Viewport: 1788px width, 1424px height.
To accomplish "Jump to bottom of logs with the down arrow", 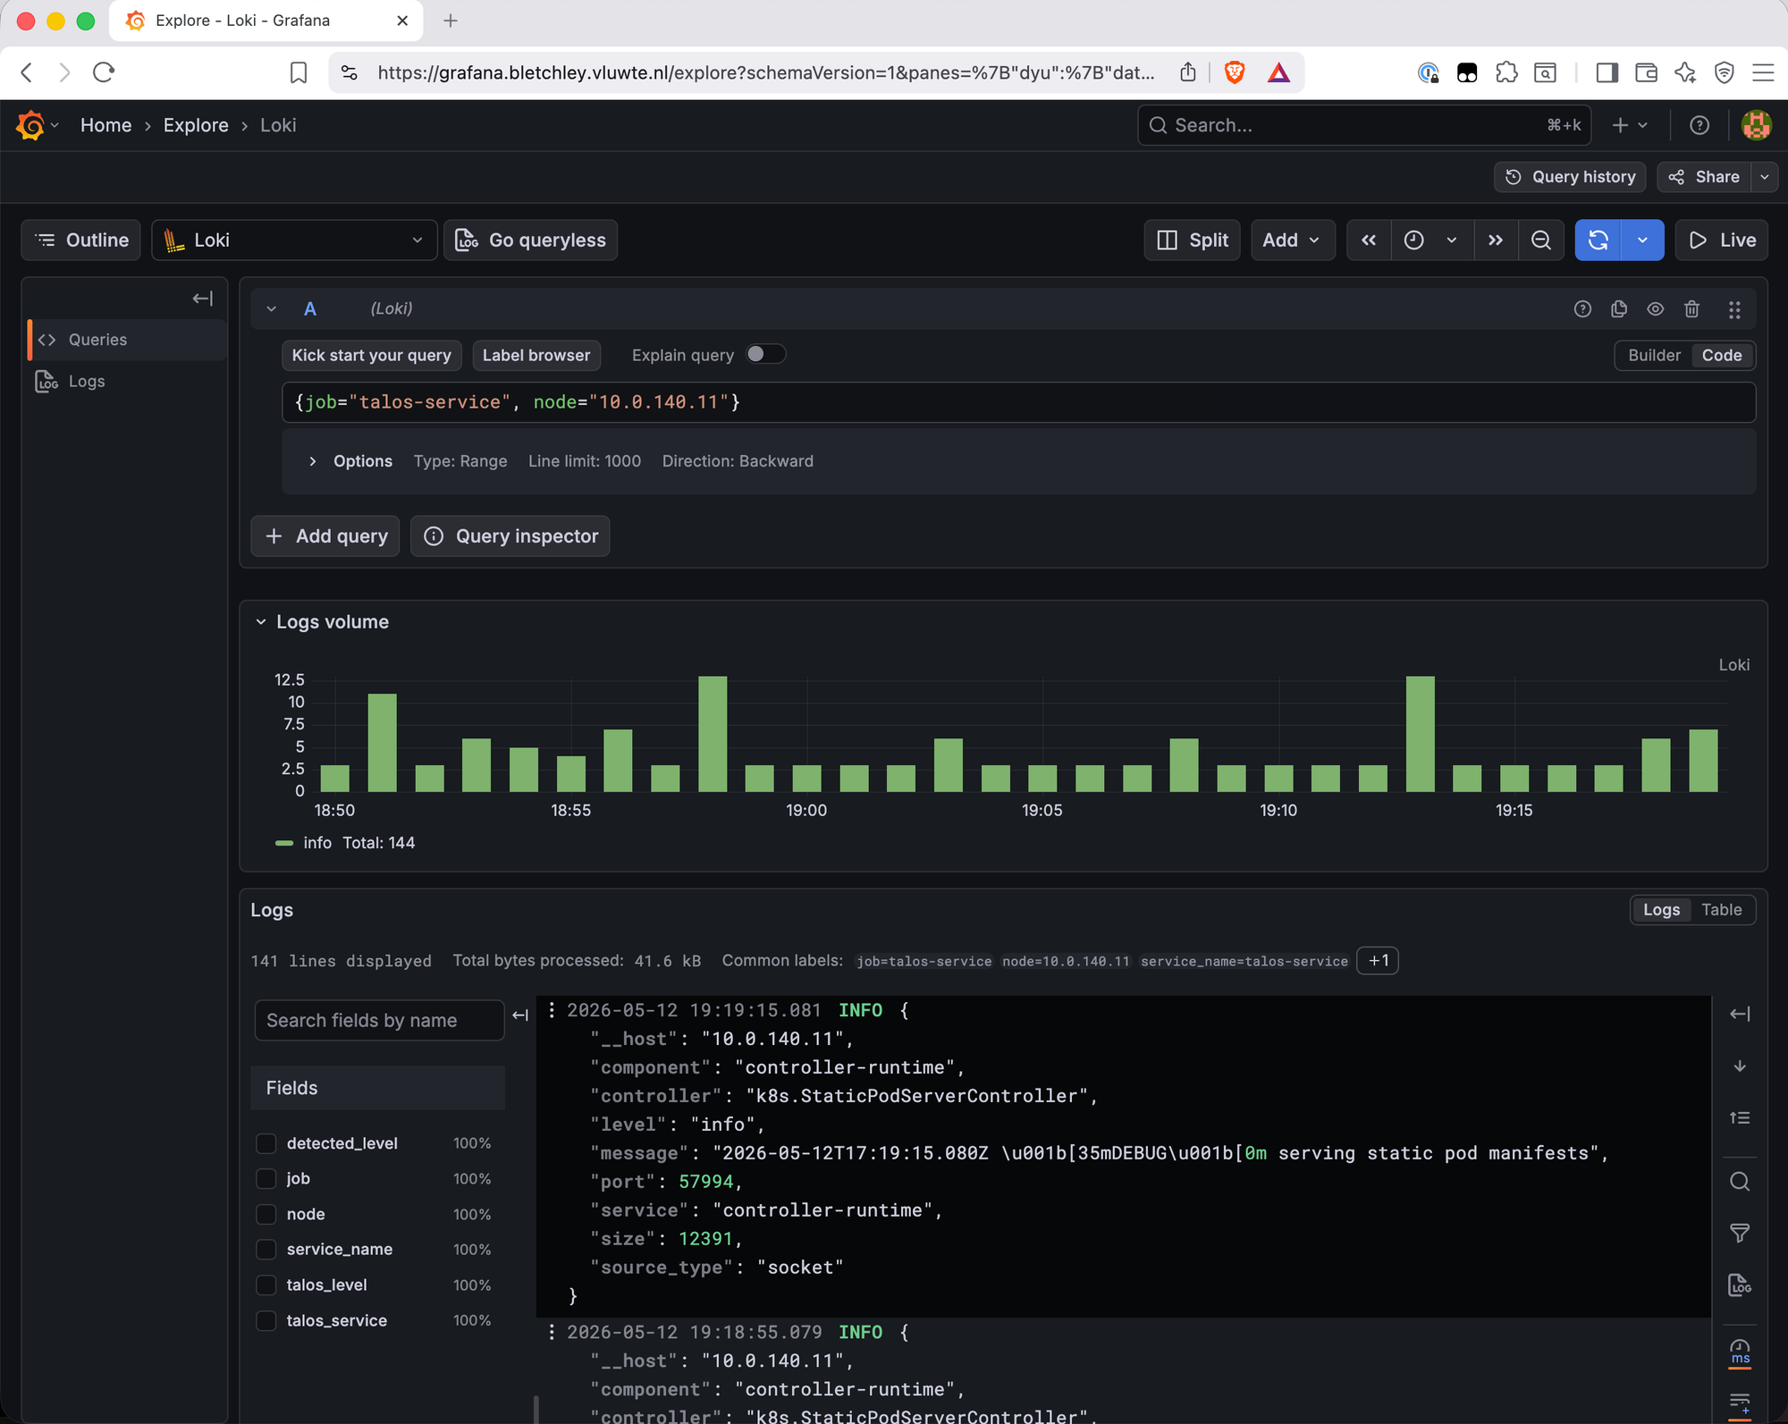I will pyautogui.click(x=1740, y=1066).
